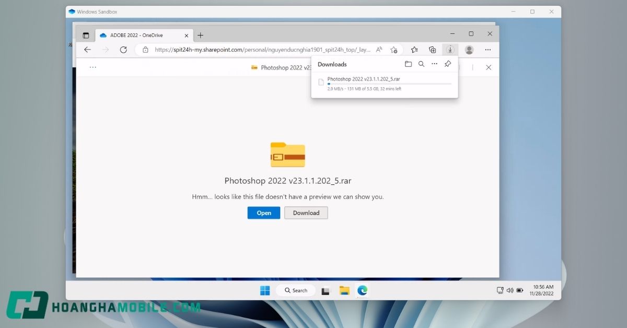Viewport: 627px width, 328px height.
Task: Click the Windows Sandbox title bar icon
Action: point(72,11)
